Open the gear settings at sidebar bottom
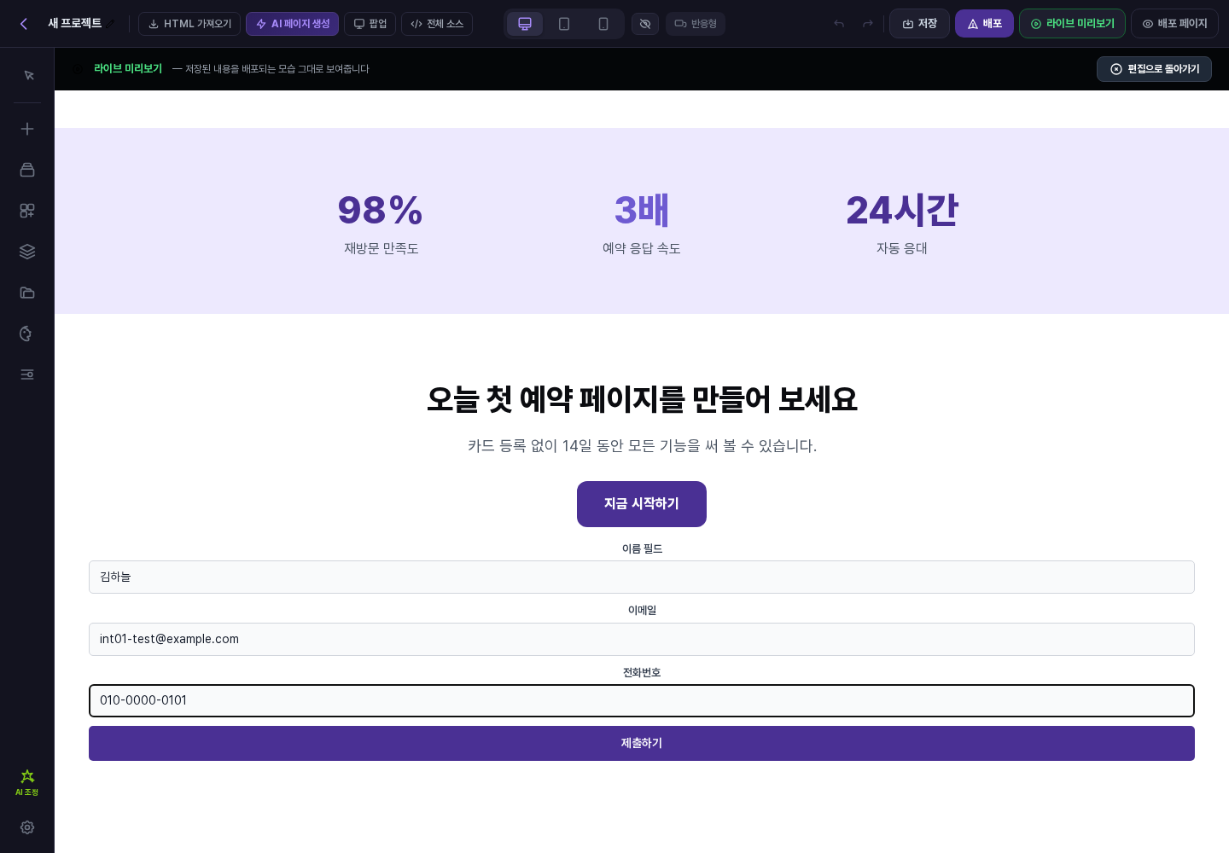This screenshot has width=1229, height=853. [27, 827]
